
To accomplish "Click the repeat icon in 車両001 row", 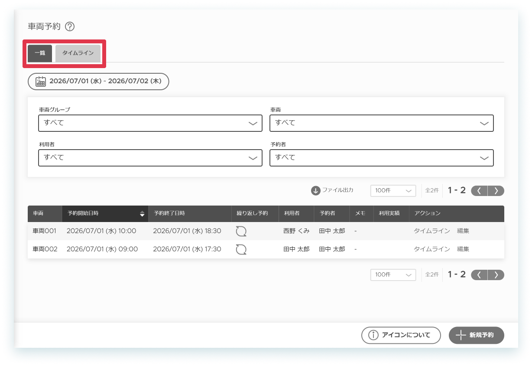I will pyautogui.click(x=241, y=231).
